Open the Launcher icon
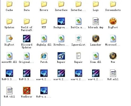 click(x=96, y=38)
